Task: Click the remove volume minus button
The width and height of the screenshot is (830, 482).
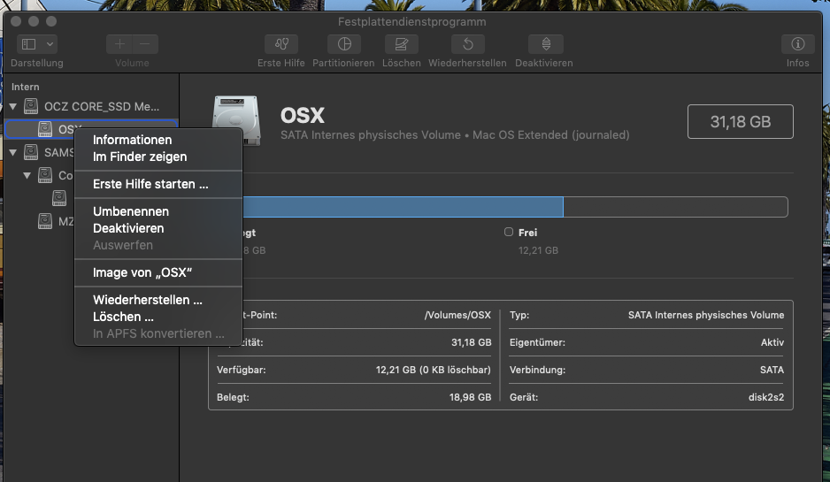Action: 145,44
